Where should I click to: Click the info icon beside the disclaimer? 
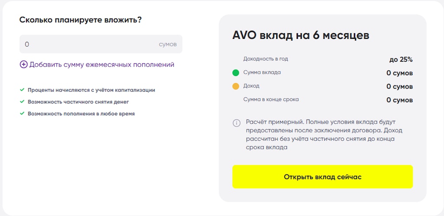[x=236, y=123]
